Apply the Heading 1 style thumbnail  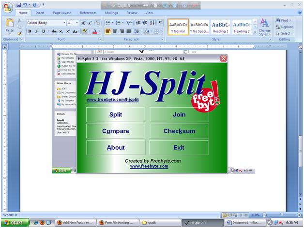[220, 27]
